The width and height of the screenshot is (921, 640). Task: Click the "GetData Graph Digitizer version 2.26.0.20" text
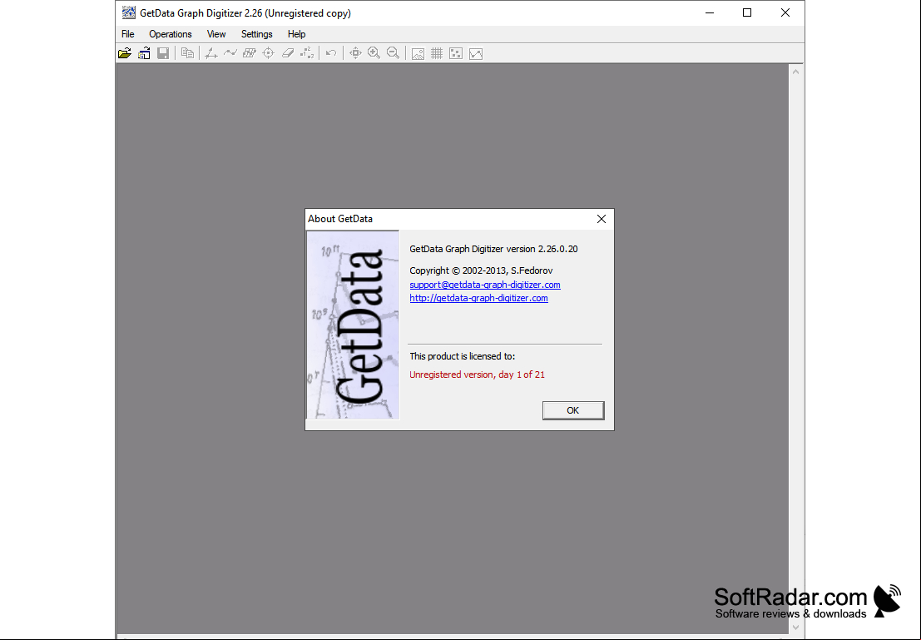(x=493, y=249)
